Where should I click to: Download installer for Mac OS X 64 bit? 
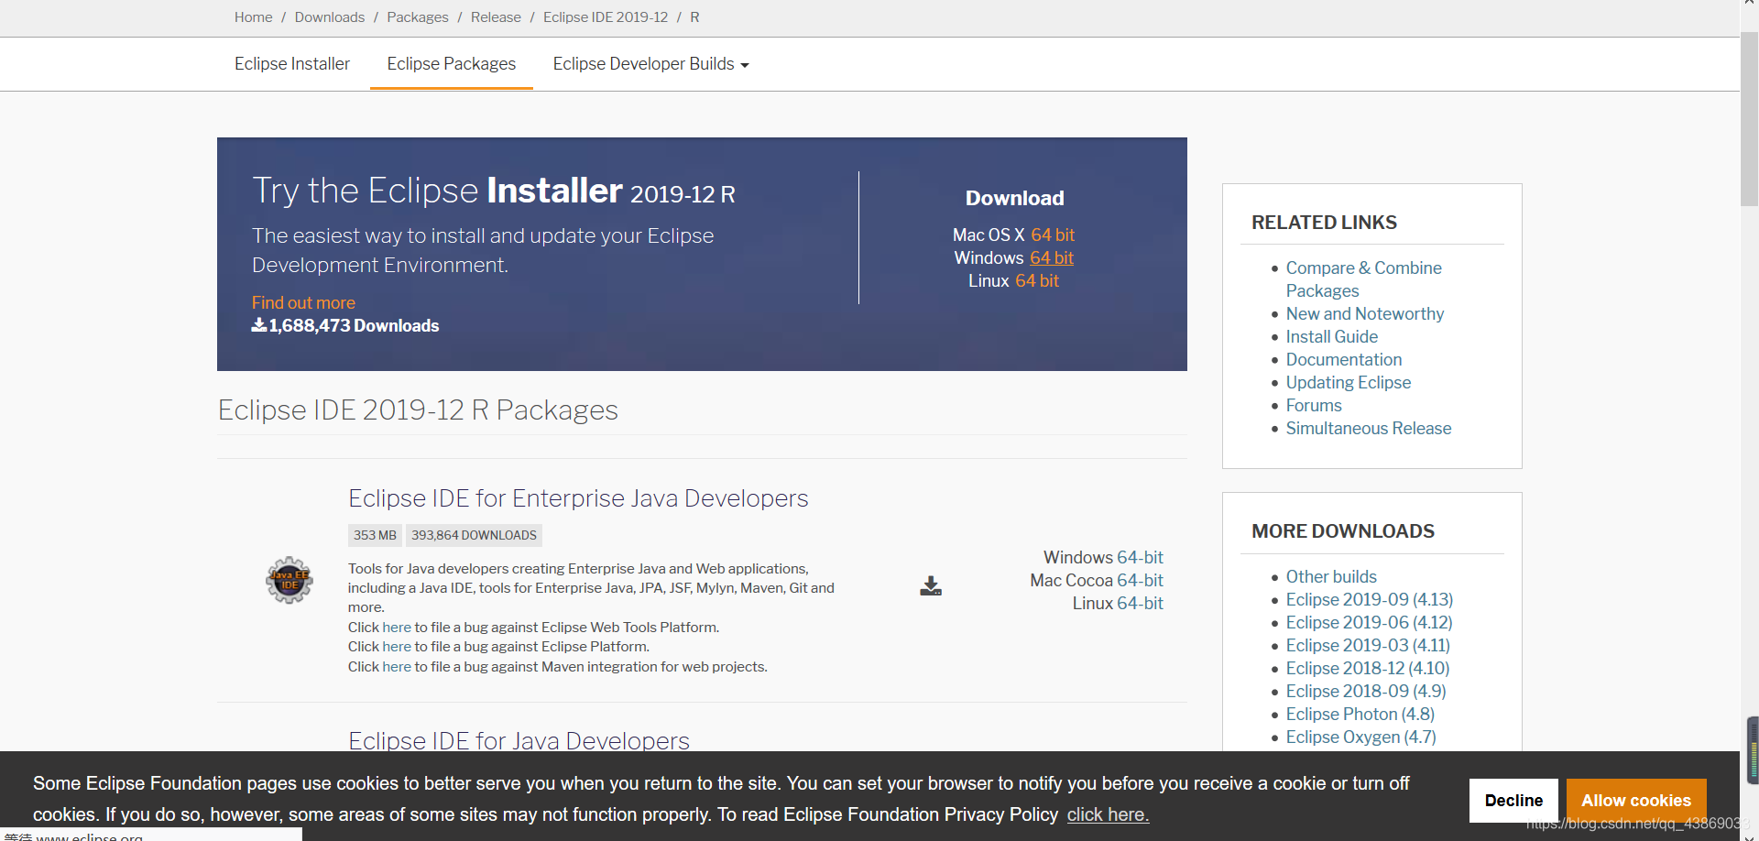click(1053, 235)
